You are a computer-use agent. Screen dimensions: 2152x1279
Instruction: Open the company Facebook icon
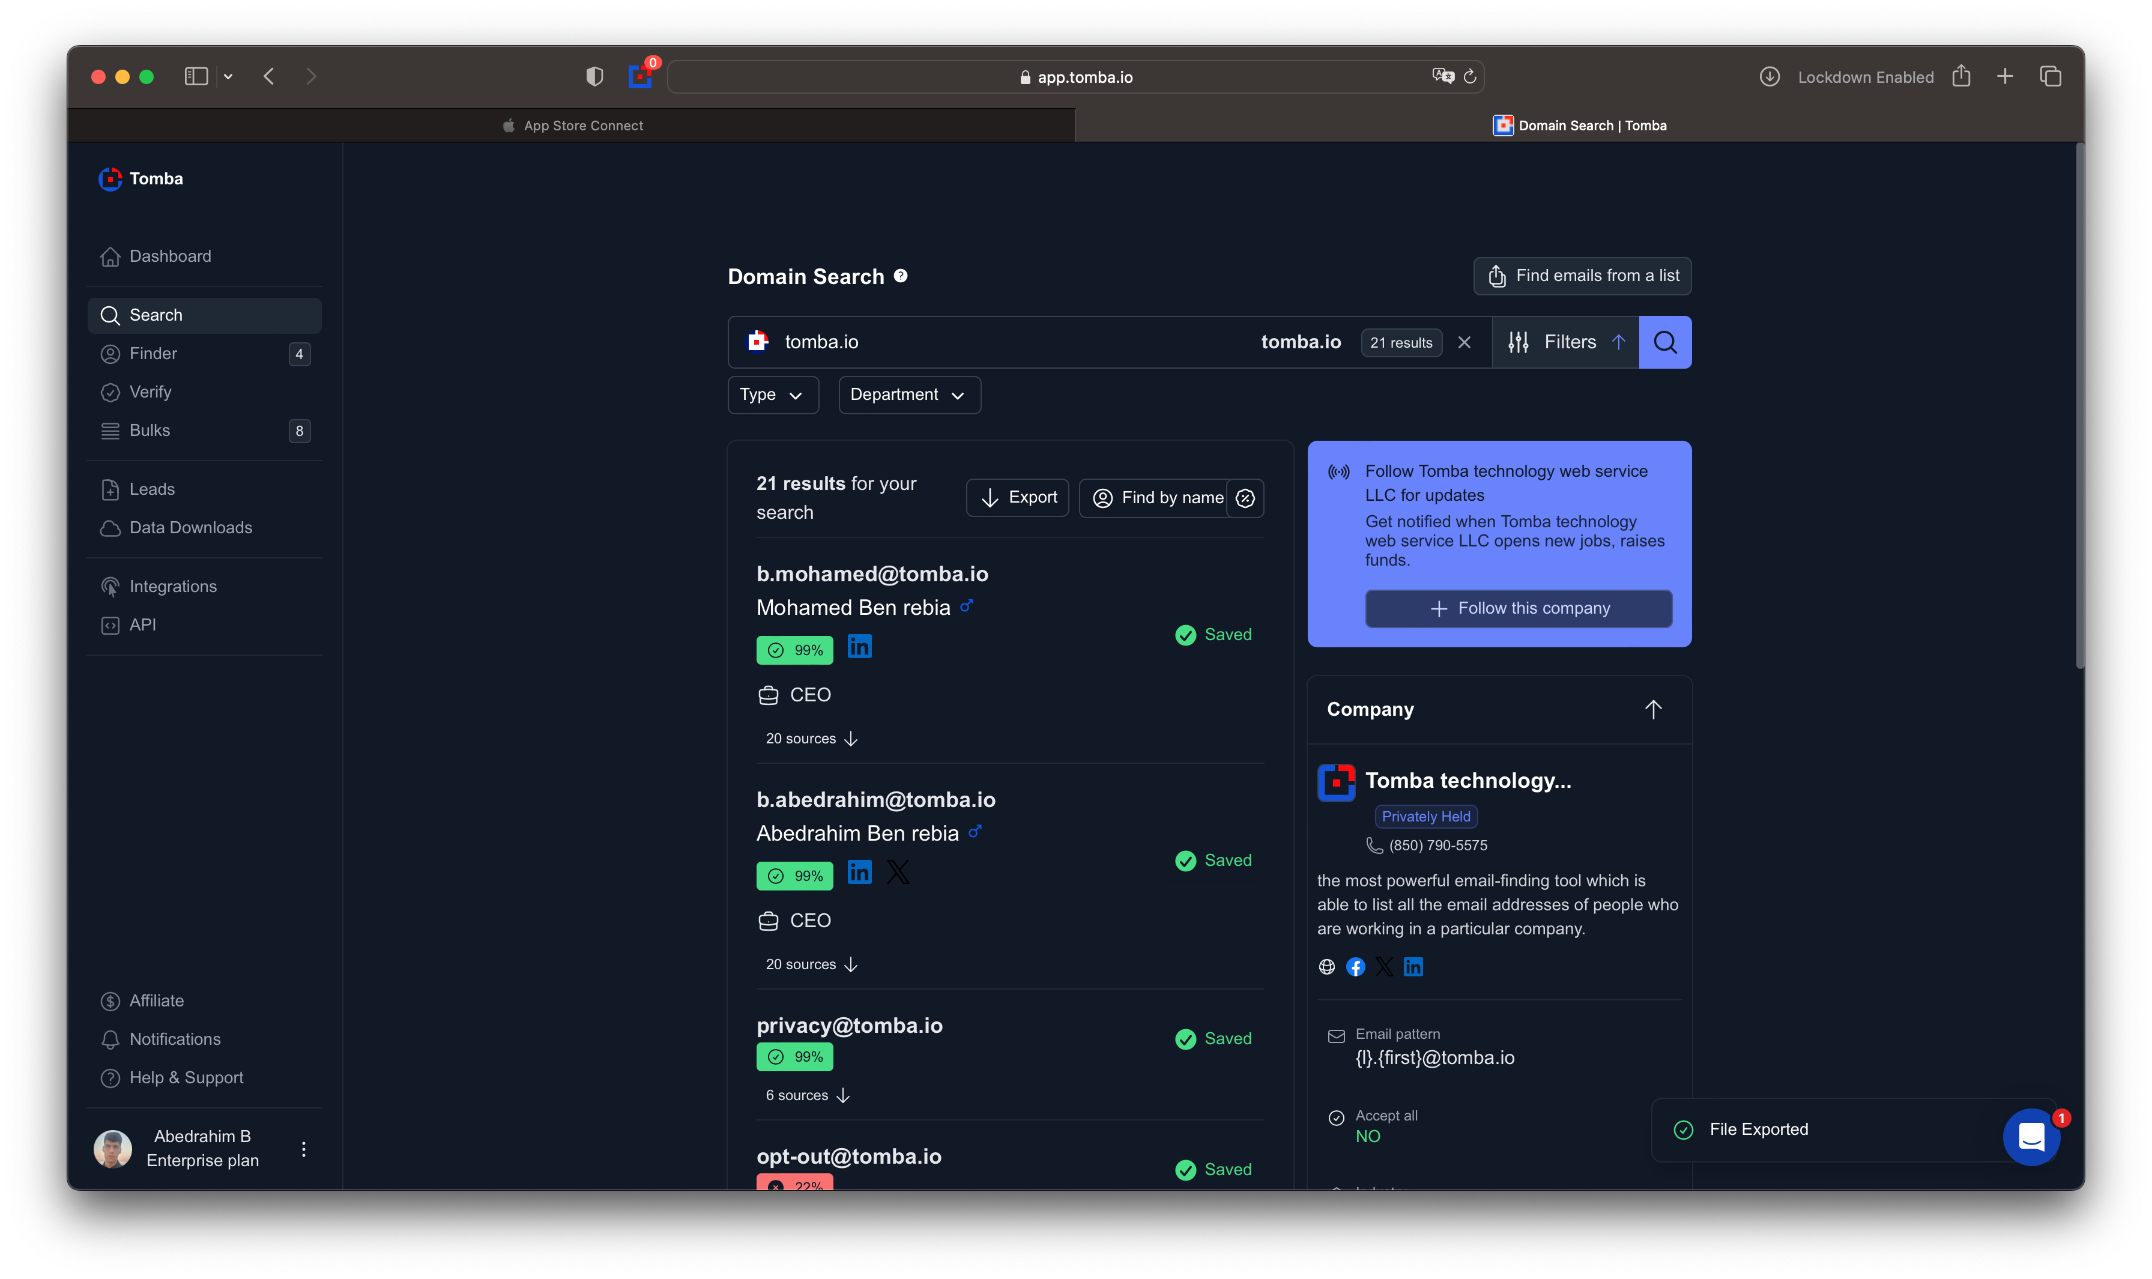click(1355, 967)
